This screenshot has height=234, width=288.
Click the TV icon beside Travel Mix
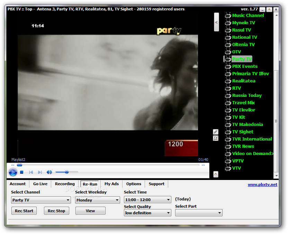pyautogui.click(x=228, y=103)
